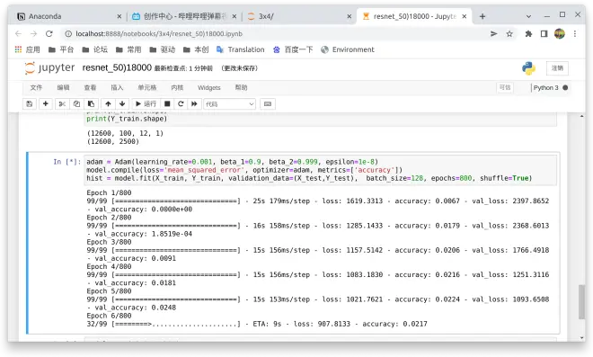The width and height of the screenshot is (593, 357).
Task: Click the Python 3 kernel indicator
Action: pyautogui.click(x=550, y=87)
